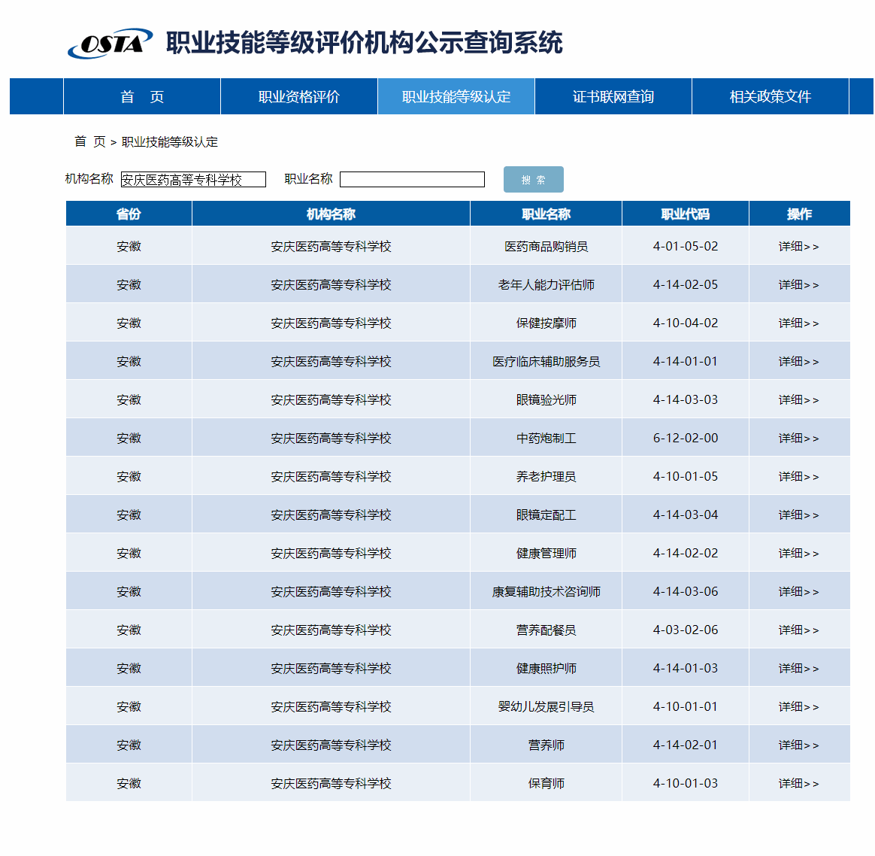This screenshot has width=875, height=856.
Task: Open 详细 for 医药商品购销员
Action: 798,247
